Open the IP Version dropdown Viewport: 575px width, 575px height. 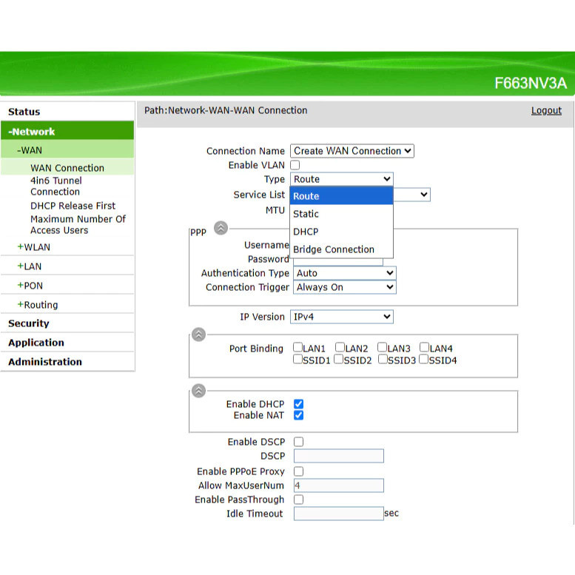pyautogui.click(x=341, y=317)
